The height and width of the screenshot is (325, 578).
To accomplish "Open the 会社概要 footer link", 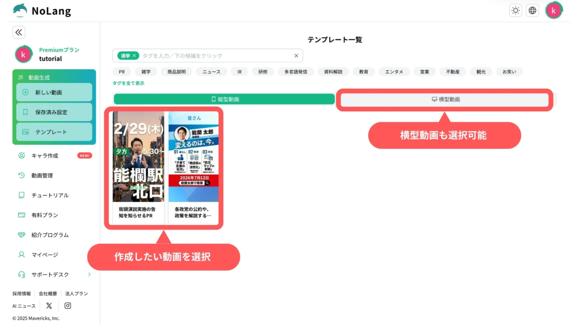I will pos(47,293).
